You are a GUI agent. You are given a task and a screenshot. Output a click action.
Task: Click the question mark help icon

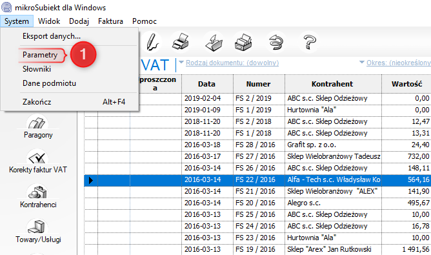point(310,42)
